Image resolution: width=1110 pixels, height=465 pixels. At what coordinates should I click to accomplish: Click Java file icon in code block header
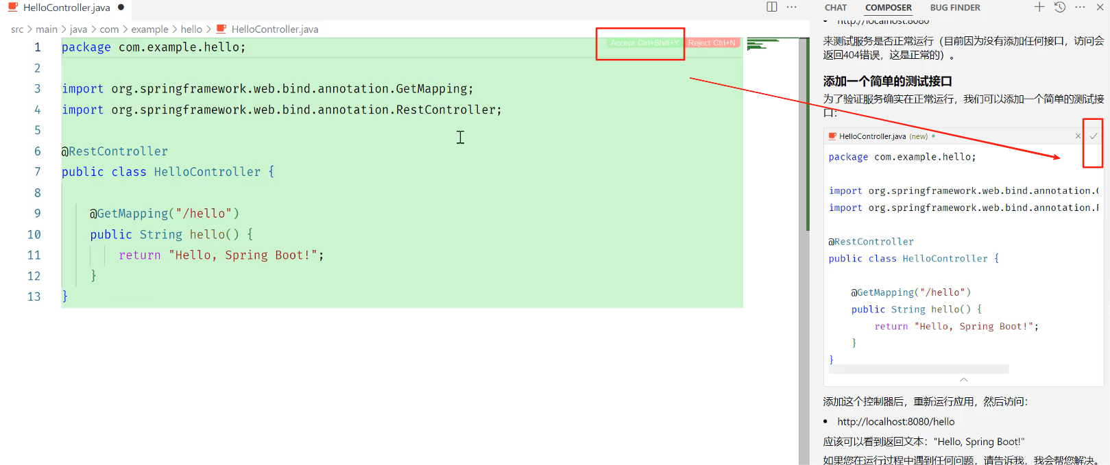tap(832, 136)
